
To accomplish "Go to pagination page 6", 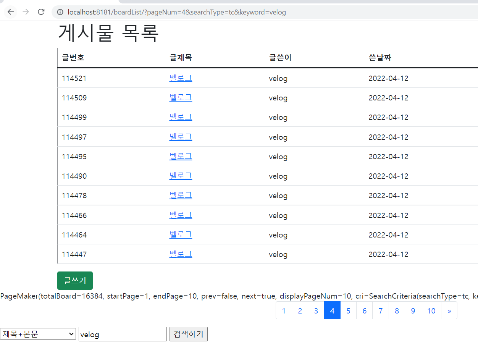I will tap(365, 310).
